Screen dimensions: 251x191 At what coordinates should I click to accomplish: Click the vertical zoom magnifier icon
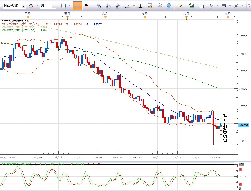(127, 6)
